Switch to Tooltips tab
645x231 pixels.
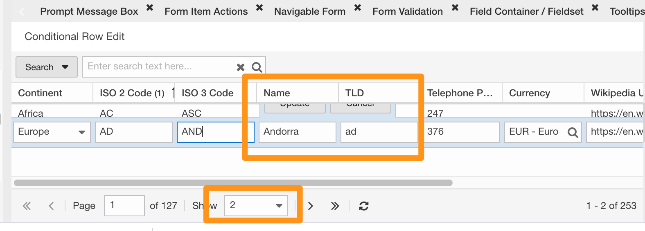(627, 11)
